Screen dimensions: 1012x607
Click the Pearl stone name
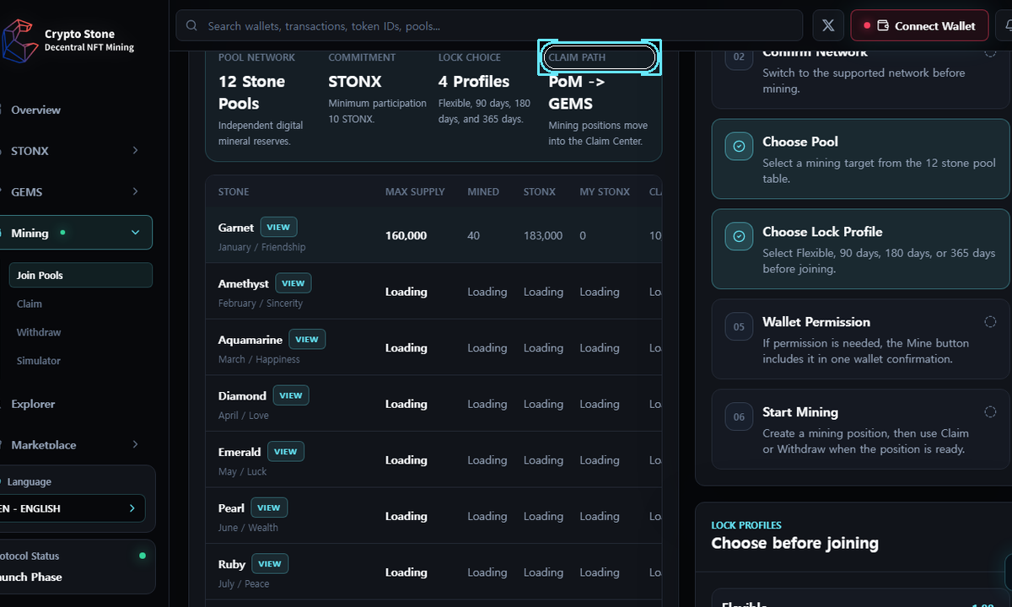pos(231,508)
